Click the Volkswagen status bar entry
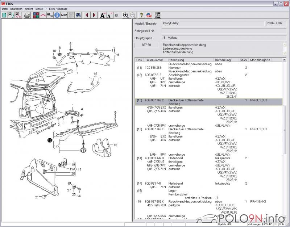 click(254, 224)
